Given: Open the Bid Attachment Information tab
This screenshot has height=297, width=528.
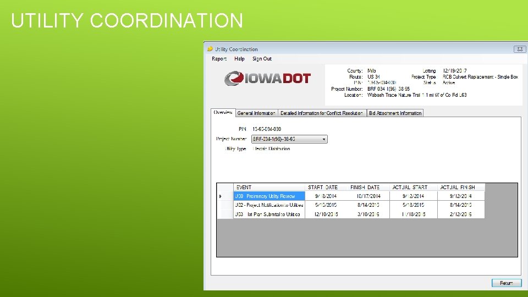Looking at the screenshot, I should (x=395, y=113).
